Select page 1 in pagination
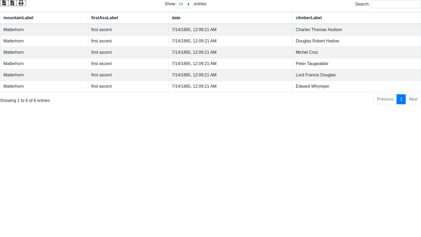 pos(401,99)
